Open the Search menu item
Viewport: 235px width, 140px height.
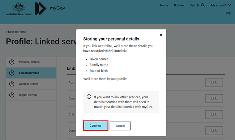click(x=194, y=5)
